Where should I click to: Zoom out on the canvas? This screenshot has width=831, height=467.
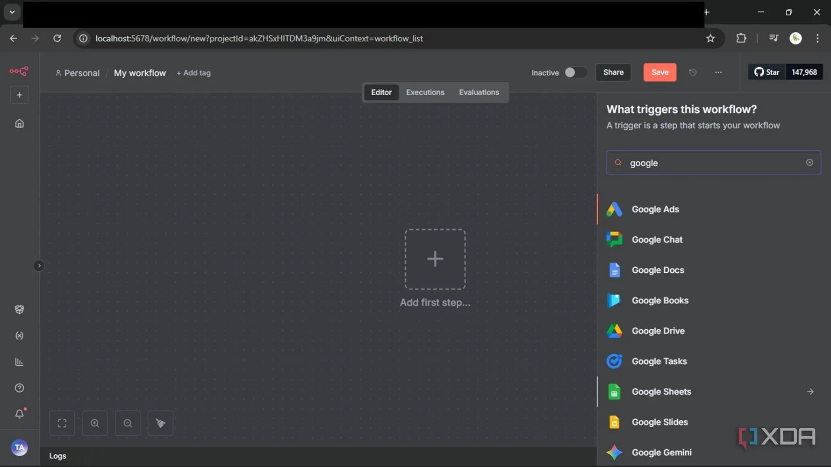[127, 423]
